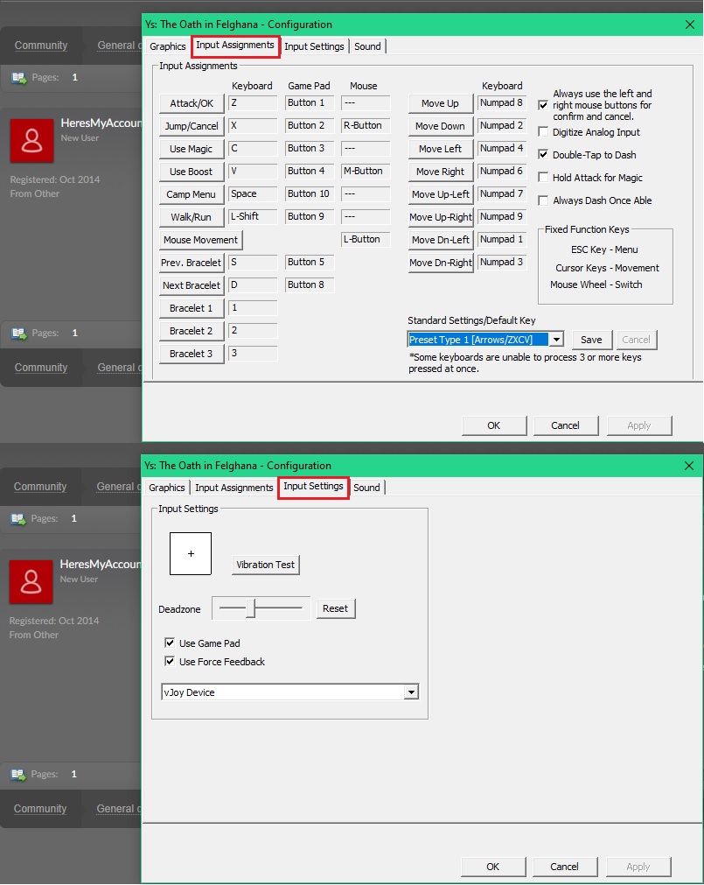Go to Input Assignments tab in the lower window

click(234, 488)
